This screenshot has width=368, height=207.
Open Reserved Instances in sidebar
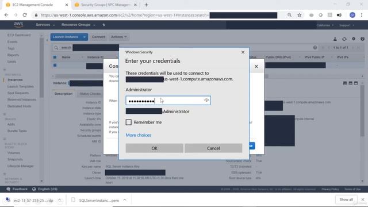tap(22, 99)
